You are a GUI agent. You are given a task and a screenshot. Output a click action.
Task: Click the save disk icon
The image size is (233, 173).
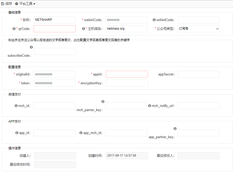pos(3,4)
